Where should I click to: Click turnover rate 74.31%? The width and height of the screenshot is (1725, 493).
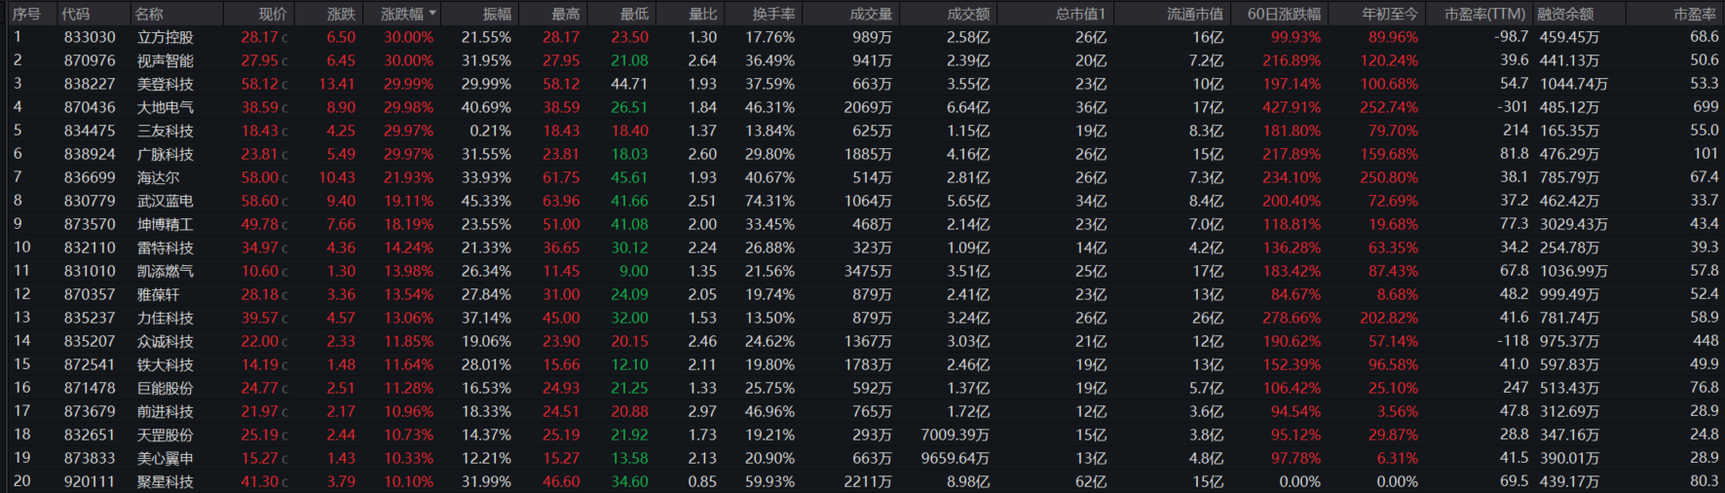point(769,201)
